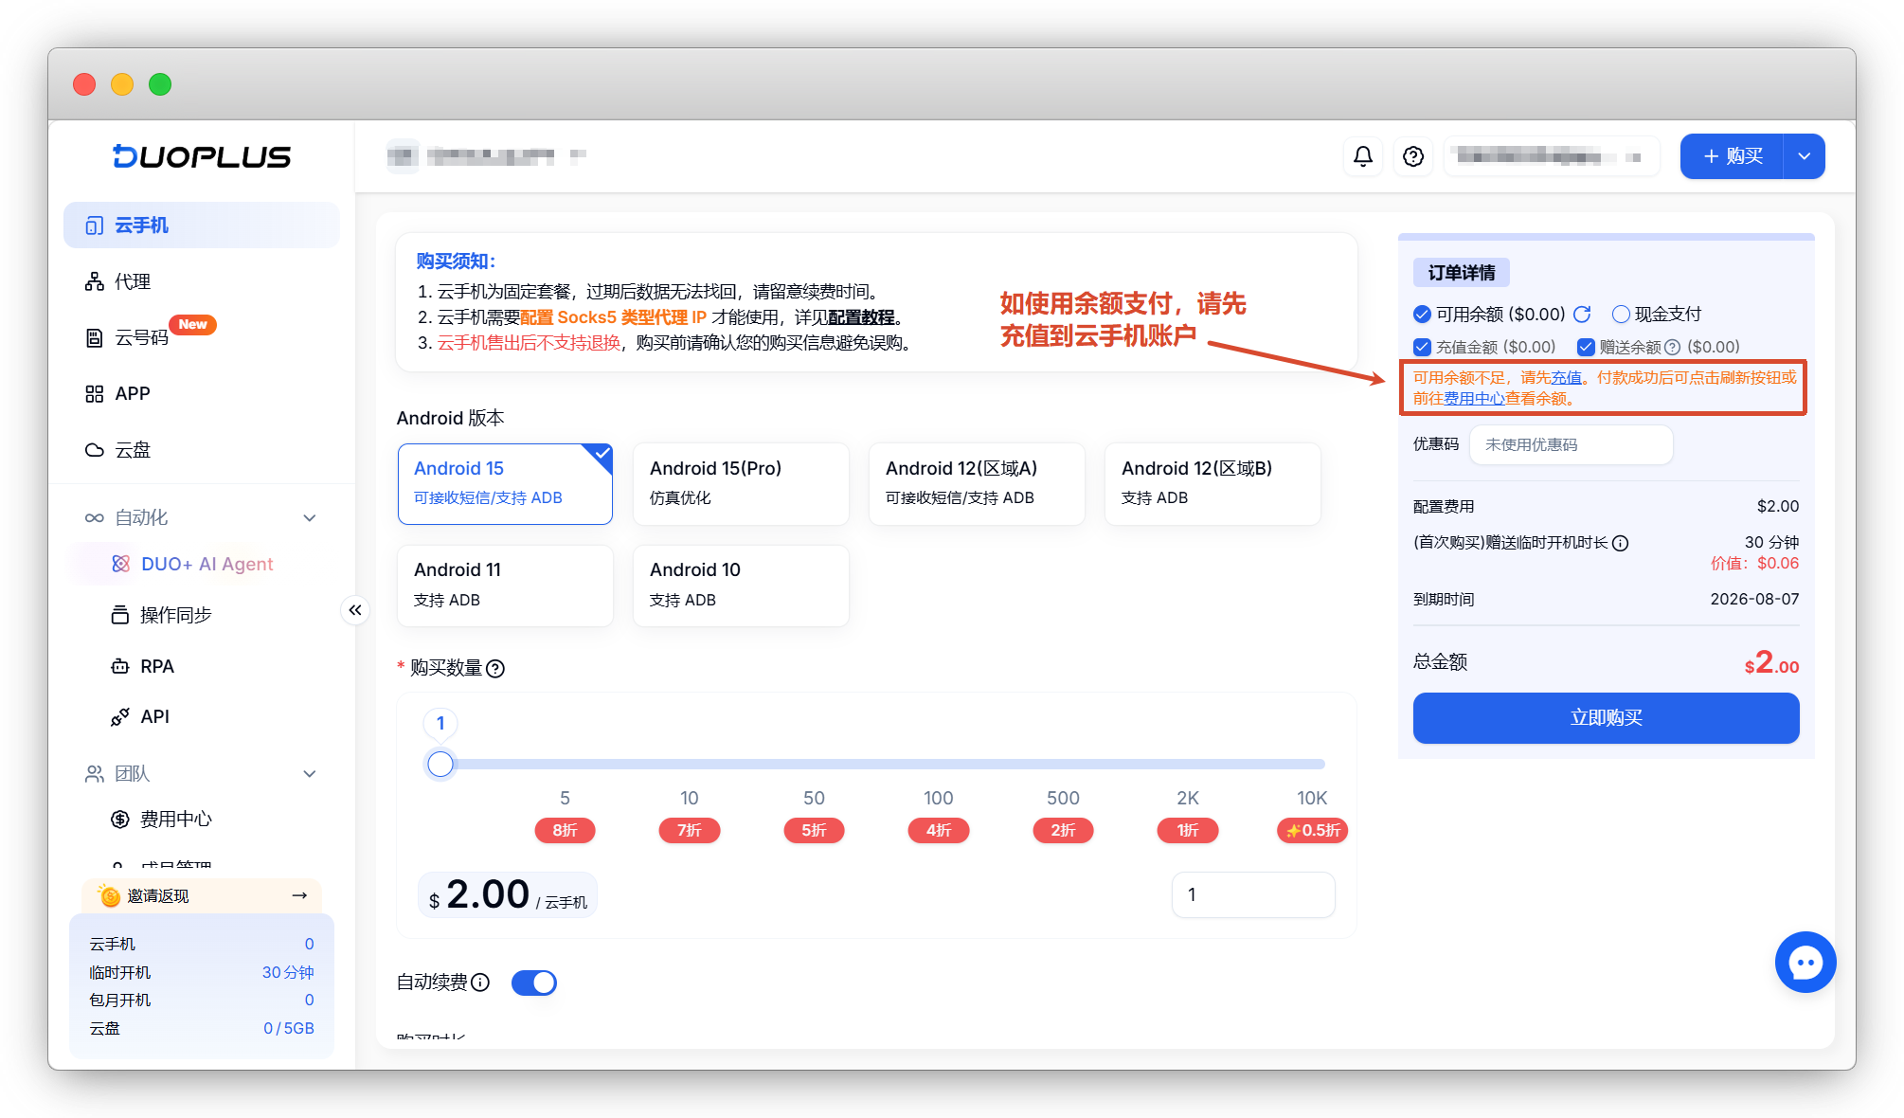Show info about gifted temporary boot time

click(x=1620, y=543)
